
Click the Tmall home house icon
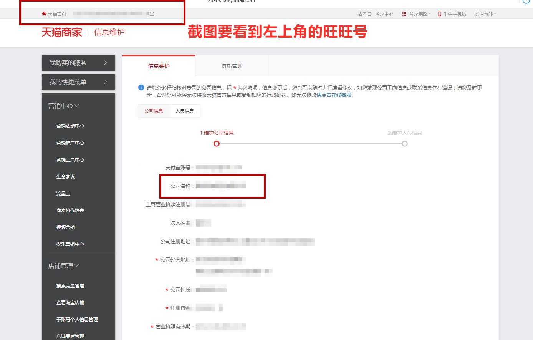(x=44, y=14)
